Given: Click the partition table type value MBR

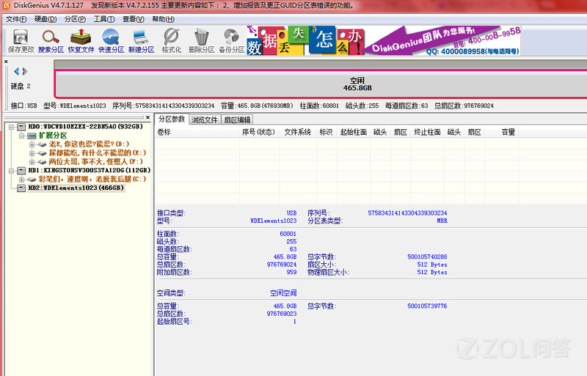Looking at the screenshot, I should coord(442,221).
